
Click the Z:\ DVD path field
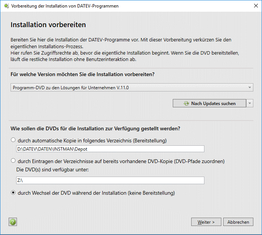(110, 180)
